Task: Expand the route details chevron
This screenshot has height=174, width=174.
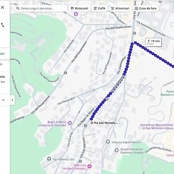Action: 3,100
